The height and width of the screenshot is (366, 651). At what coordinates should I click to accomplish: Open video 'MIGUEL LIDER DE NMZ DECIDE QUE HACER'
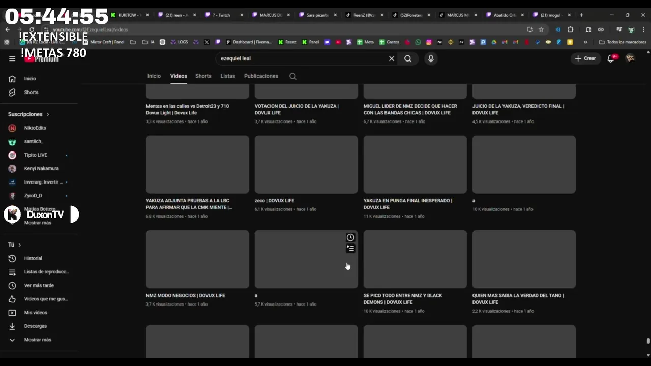[410, 109]
